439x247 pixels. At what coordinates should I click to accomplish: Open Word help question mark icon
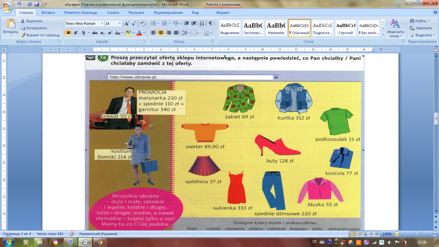click(435, 12)
